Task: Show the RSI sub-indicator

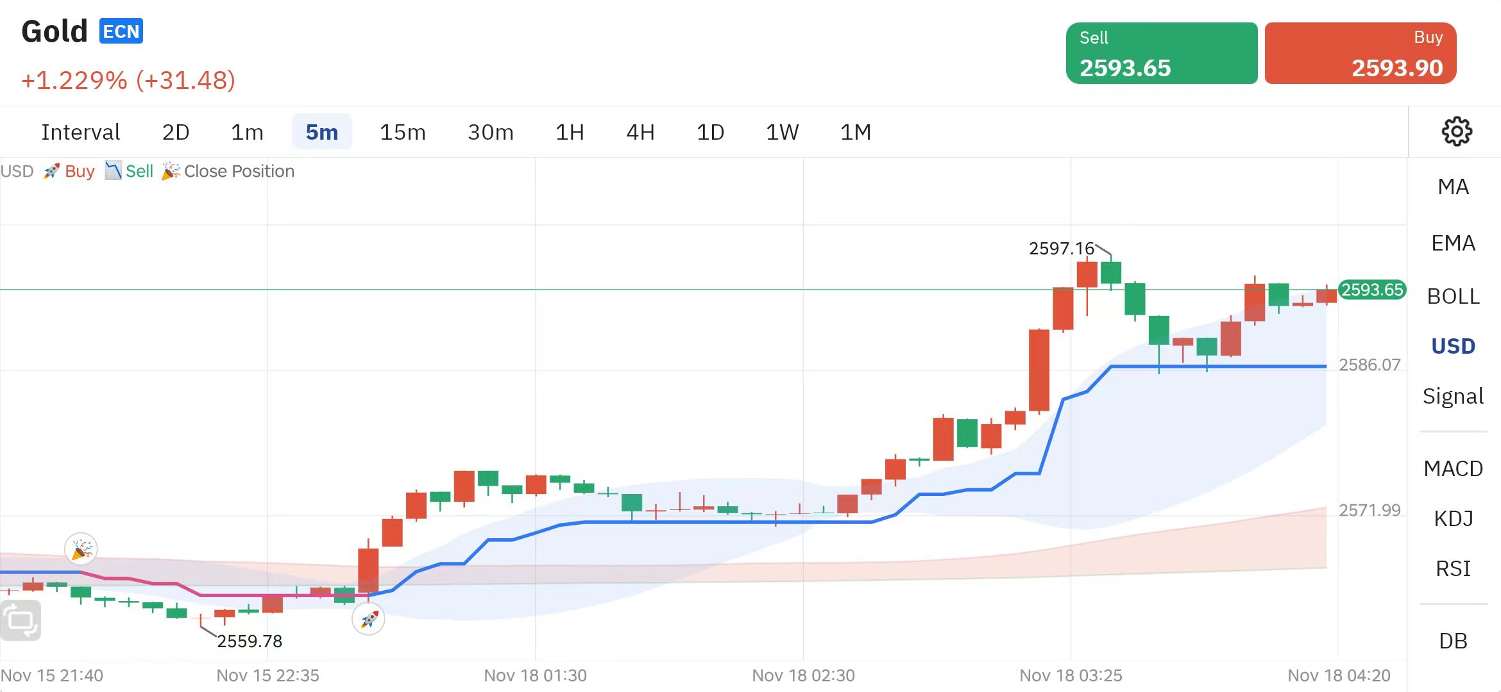Action: (x=1453, y=569)
